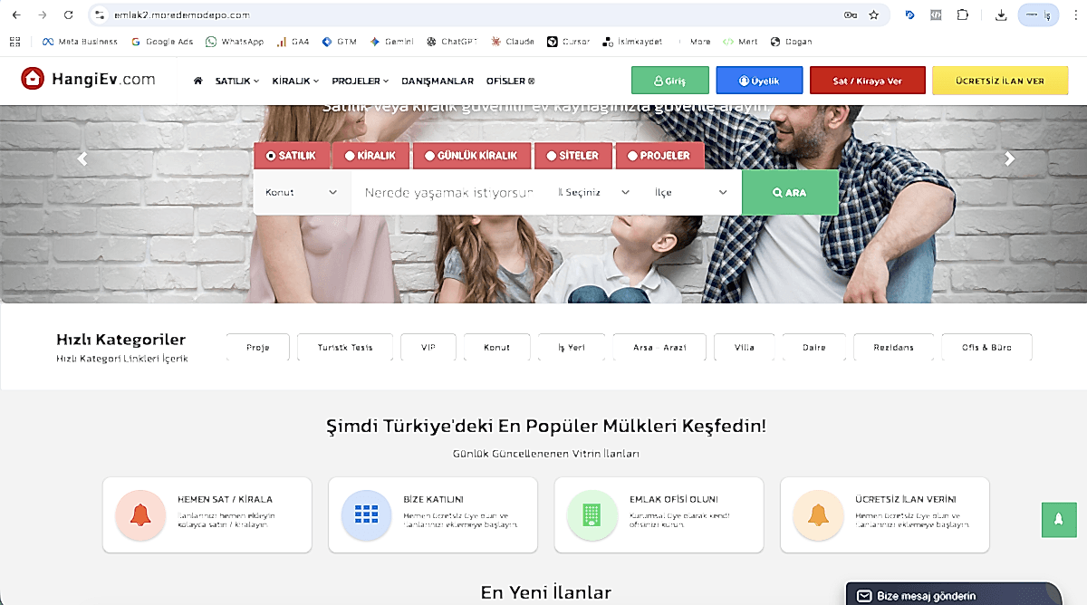Expand the İl Seçiniz dropdown
The height and width of the screenshot is (605, 1087).
click(593, 192)
